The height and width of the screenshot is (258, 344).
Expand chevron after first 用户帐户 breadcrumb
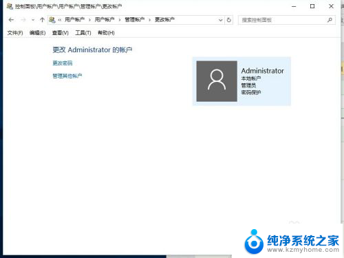pos(89,20)
